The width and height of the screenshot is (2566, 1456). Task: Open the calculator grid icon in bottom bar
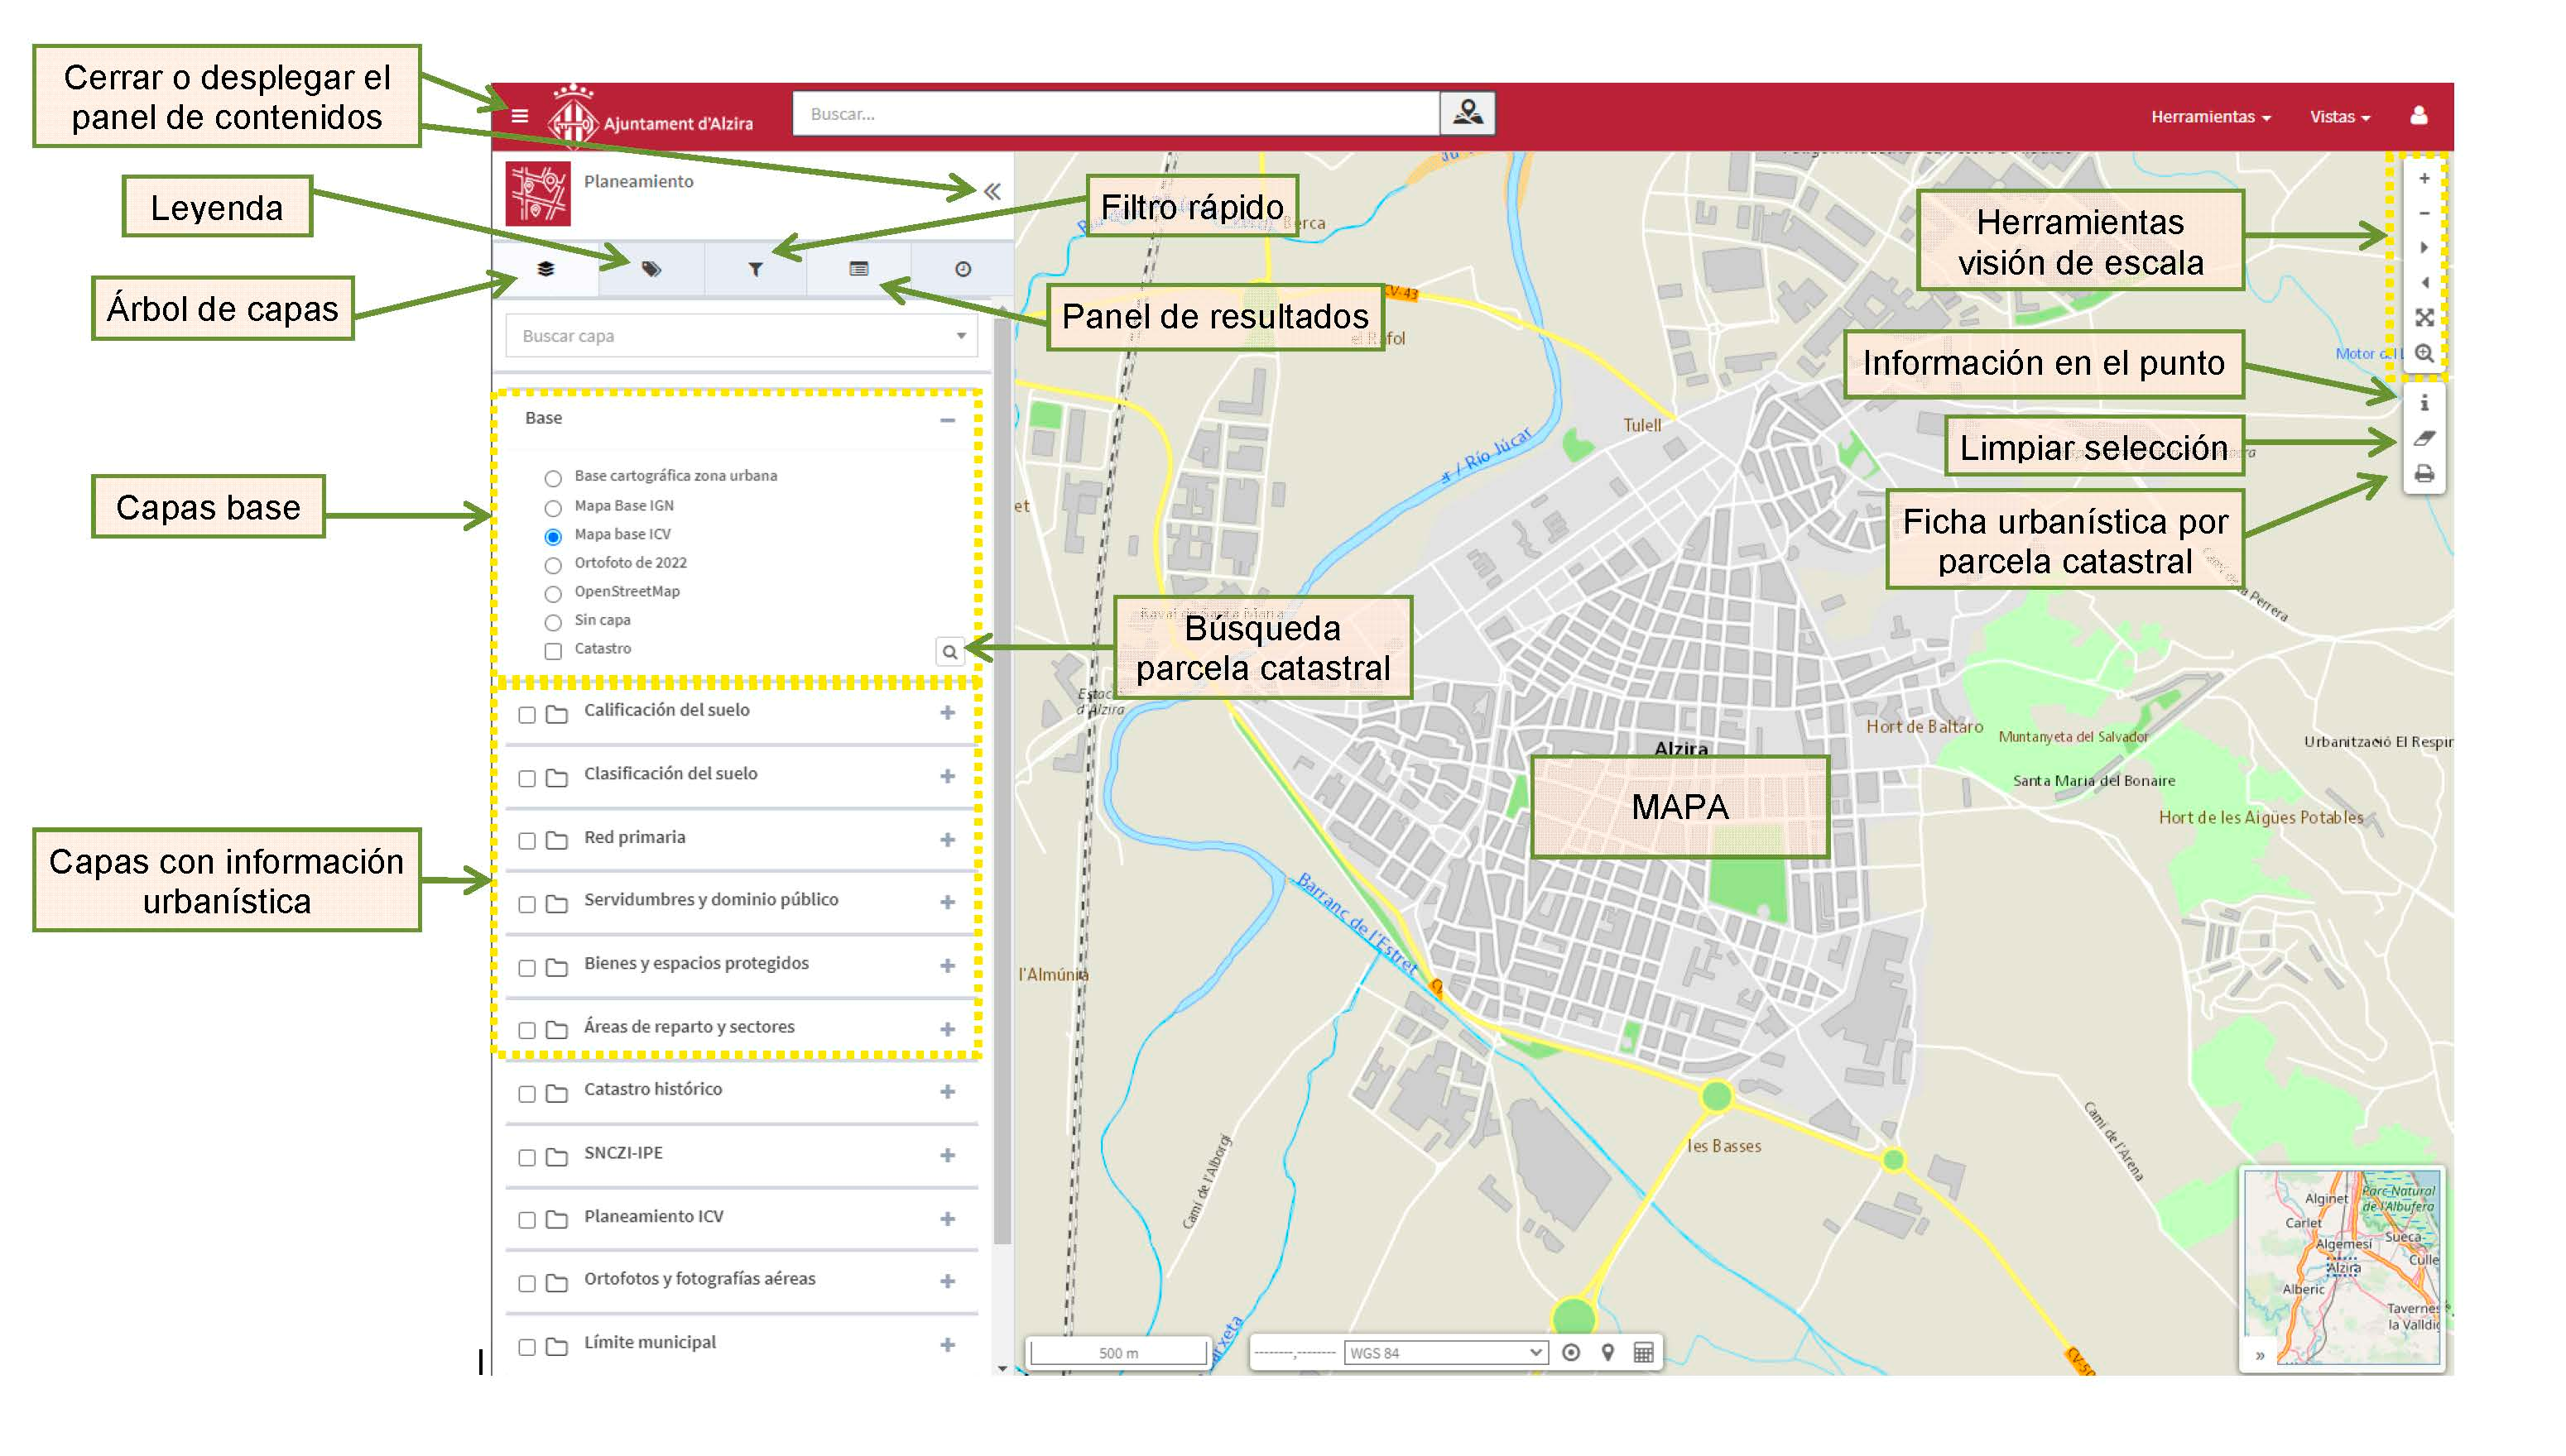pyautogui.click(x=1642, y=1353)
